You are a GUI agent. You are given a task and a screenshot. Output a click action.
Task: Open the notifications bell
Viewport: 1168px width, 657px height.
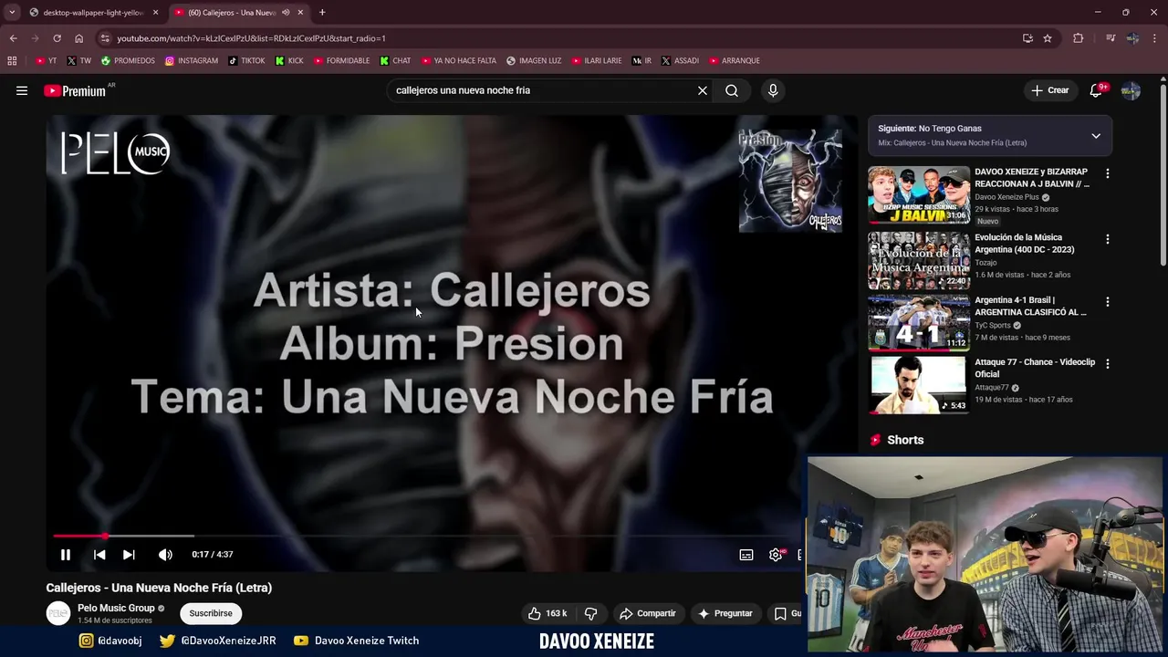pos(1096,90)
